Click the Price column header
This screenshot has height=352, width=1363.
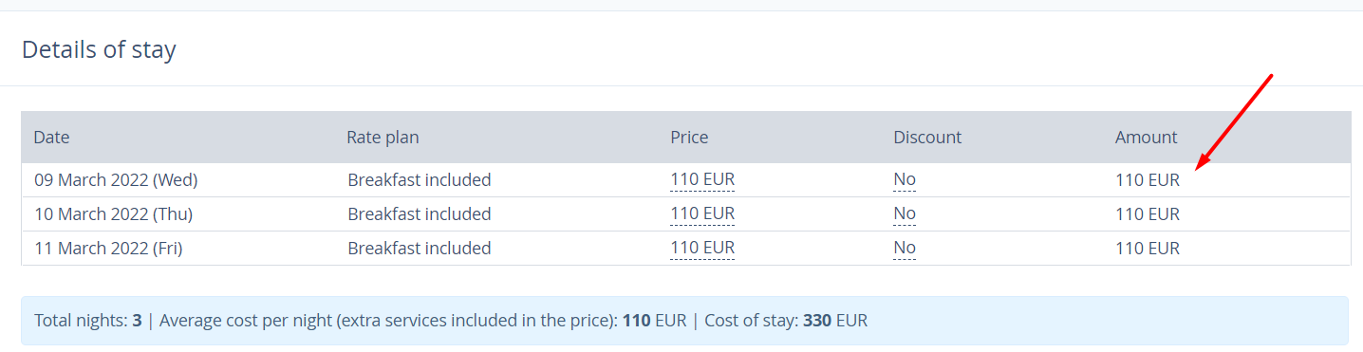[689, 137]
